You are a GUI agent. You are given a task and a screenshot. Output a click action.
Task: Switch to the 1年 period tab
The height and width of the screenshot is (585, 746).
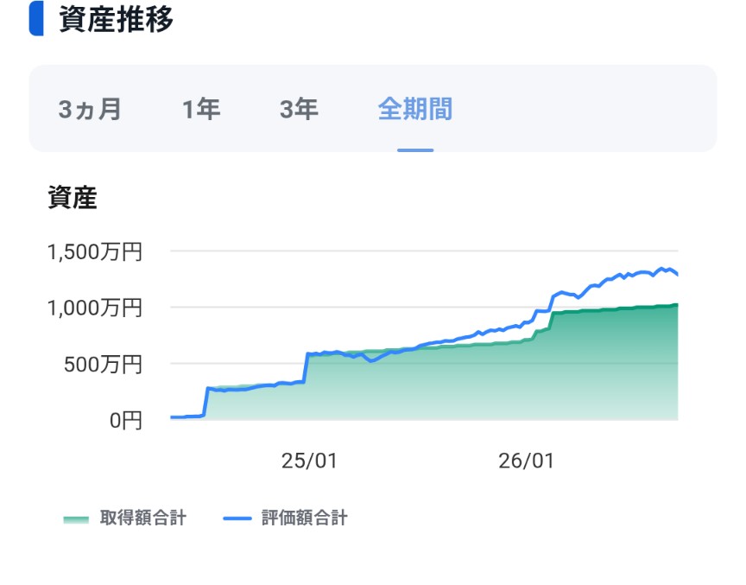point(201,109)
